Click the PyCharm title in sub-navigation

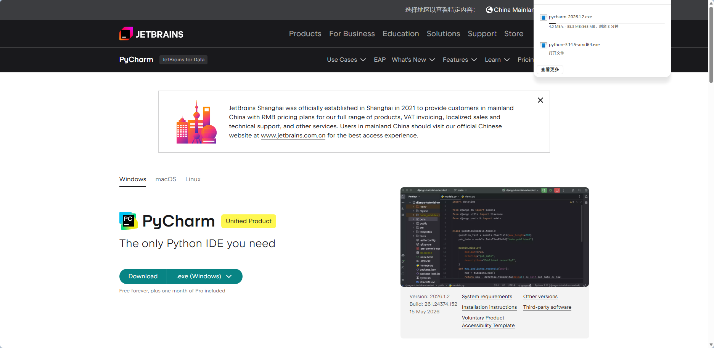coord(136,60)
